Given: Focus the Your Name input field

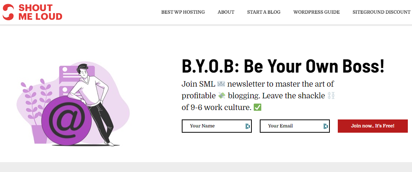Looking at the screenshot, I should coord(217,126).
